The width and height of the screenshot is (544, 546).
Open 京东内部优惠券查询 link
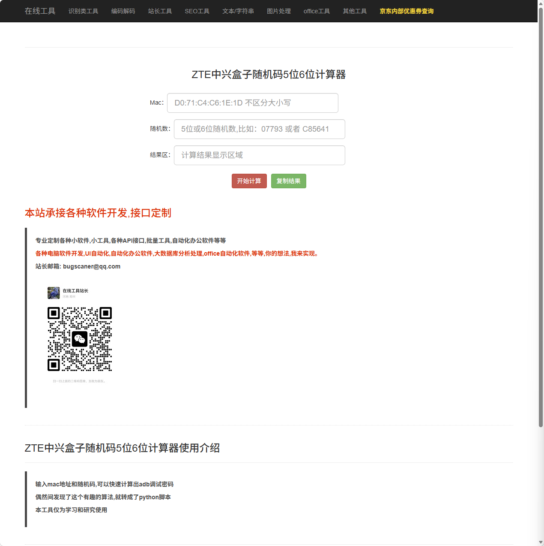pyautogui.click(x=407, y=11)
